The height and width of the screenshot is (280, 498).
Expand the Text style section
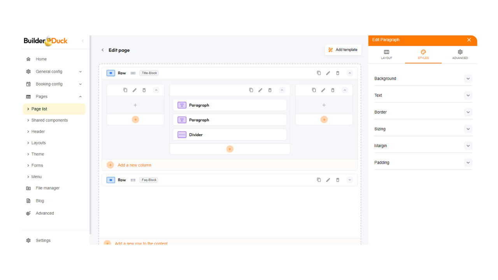click(468, 95)
